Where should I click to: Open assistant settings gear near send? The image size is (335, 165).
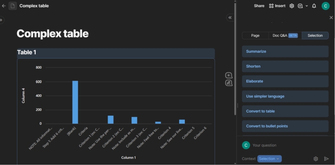(316, 158)
